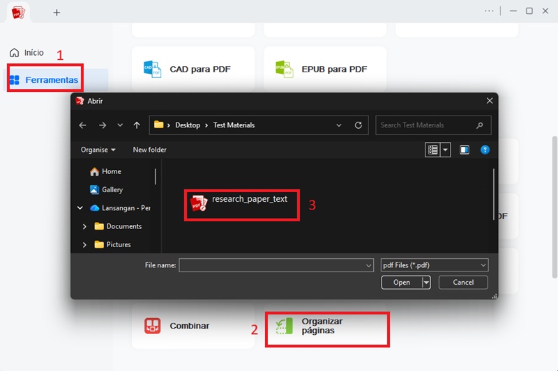
Task: Click the PDF app logo tab
Action: tap(18, 12)
